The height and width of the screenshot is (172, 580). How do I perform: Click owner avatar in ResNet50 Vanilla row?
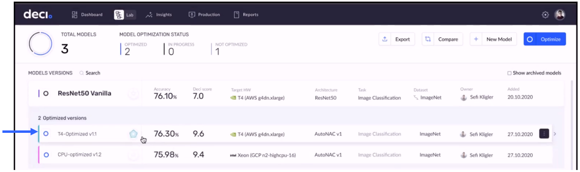click(x=464, y=98)
